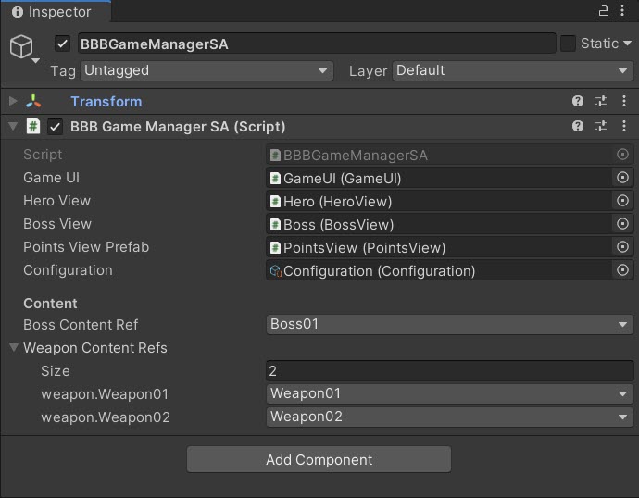Disable the BBB Game Manager SA script checkbox
639x498 pixels.
click(x=56, y=127)
